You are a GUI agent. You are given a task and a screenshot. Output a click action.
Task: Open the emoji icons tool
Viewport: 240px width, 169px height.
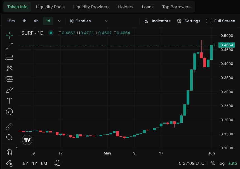click(x=9, y=112)
